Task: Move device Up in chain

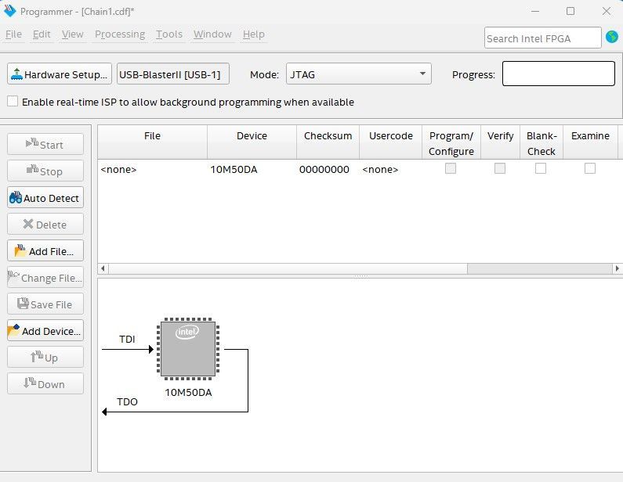Action: [45, 357]
